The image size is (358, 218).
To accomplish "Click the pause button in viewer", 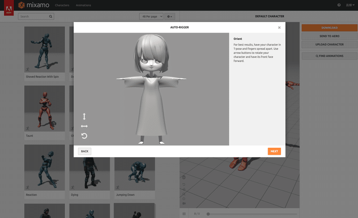I will click(x=184, y=214).
